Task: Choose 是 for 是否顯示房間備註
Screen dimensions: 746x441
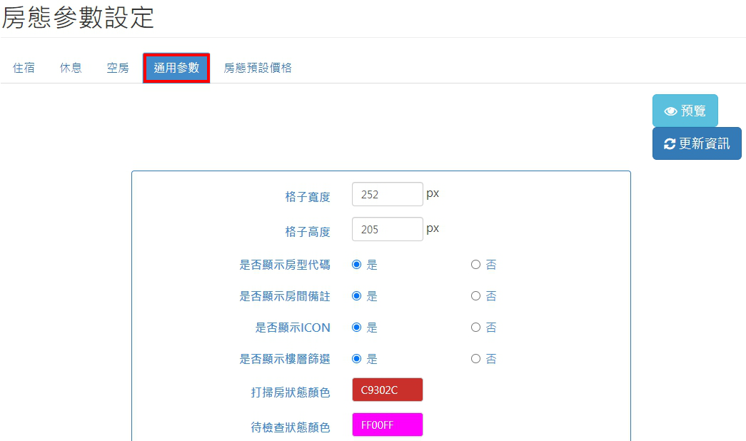Action: pyautogui.click(x=357, y=296)
